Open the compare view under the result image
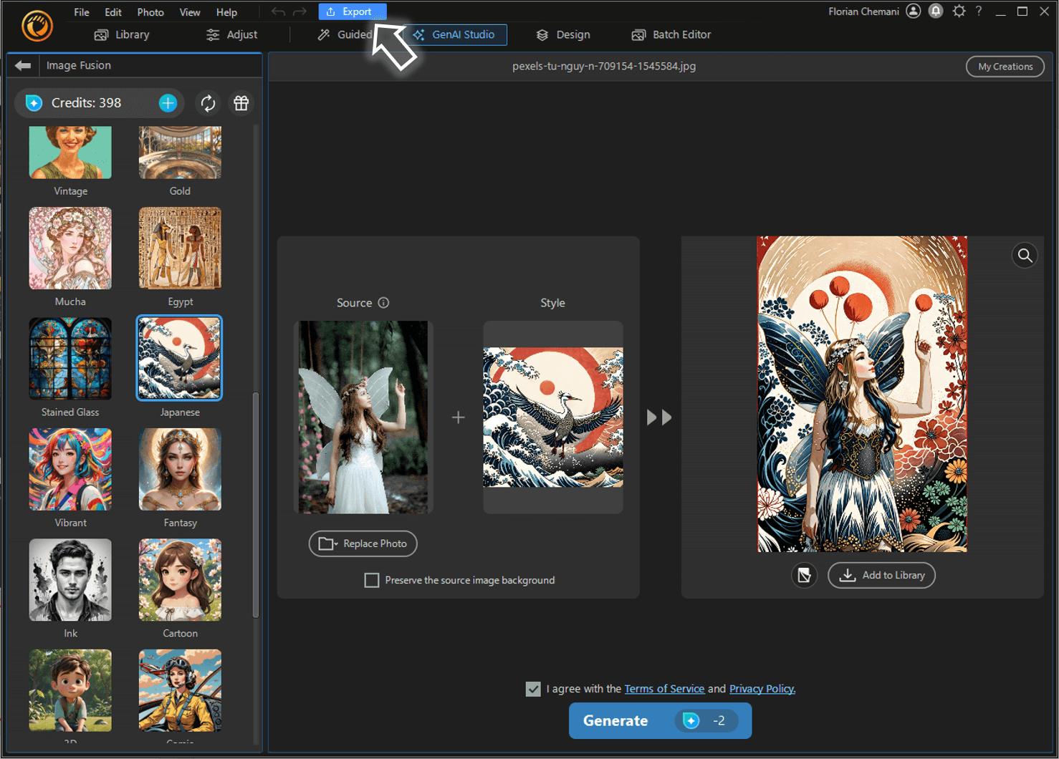Screen dimensions: 1059x759 click(804, 575)
